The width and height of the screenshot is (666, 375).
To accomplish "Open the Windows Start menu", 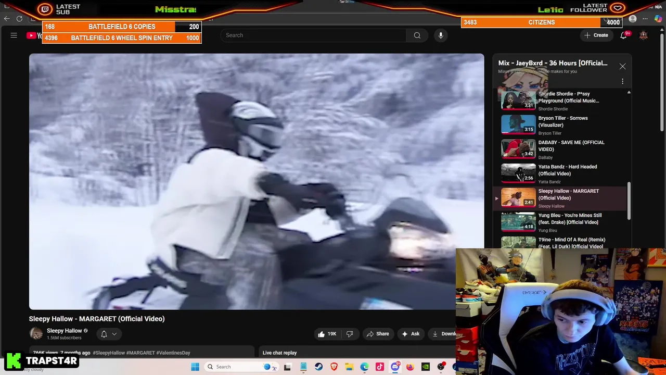I will 195,367.
